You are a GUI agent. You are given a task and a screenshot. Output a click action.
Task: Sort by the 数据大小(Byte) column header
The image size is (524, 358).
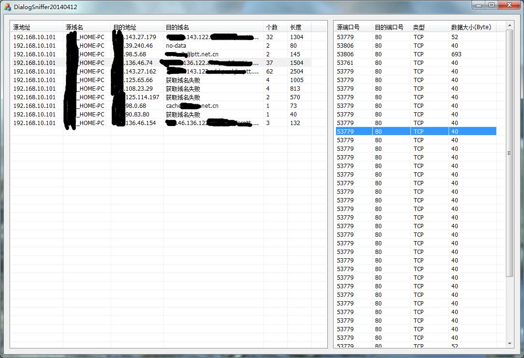[x=472, y=27]
